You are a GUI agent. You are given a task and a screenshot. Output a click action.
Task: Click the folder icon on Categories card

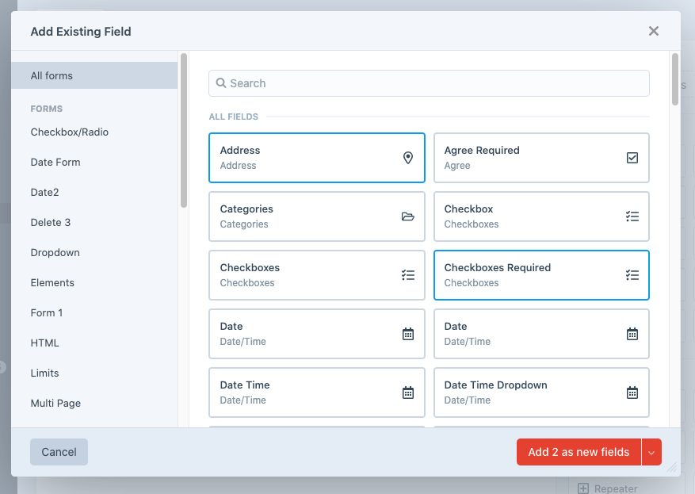point(408,216)
